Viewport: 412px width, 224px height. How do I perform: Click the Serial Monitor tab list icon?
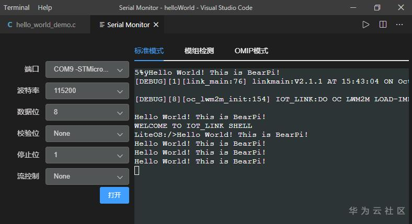(x=101, y=25)
